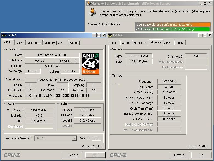Switch to Memory tab in left CPU-Z

click(x=50, y=43)
